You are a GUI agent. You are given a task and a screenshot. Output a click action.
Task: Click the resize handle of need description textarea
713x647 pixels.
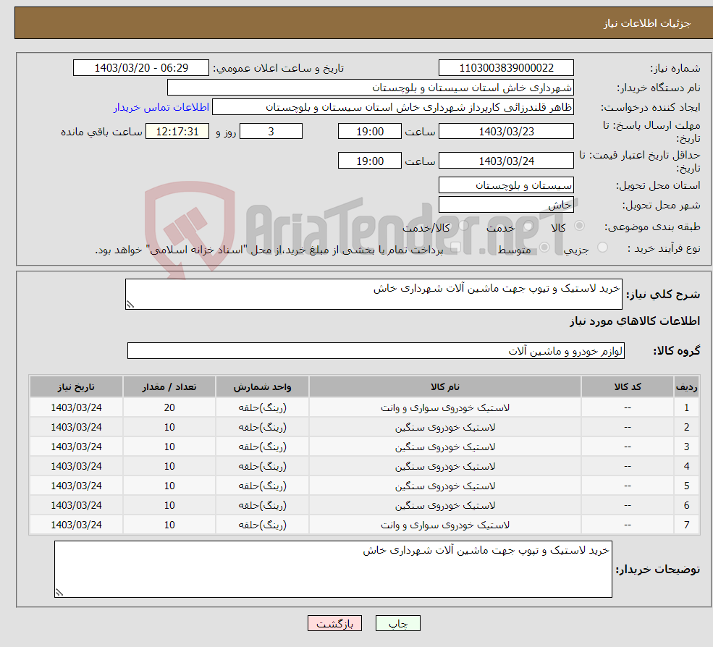point(130,305)
